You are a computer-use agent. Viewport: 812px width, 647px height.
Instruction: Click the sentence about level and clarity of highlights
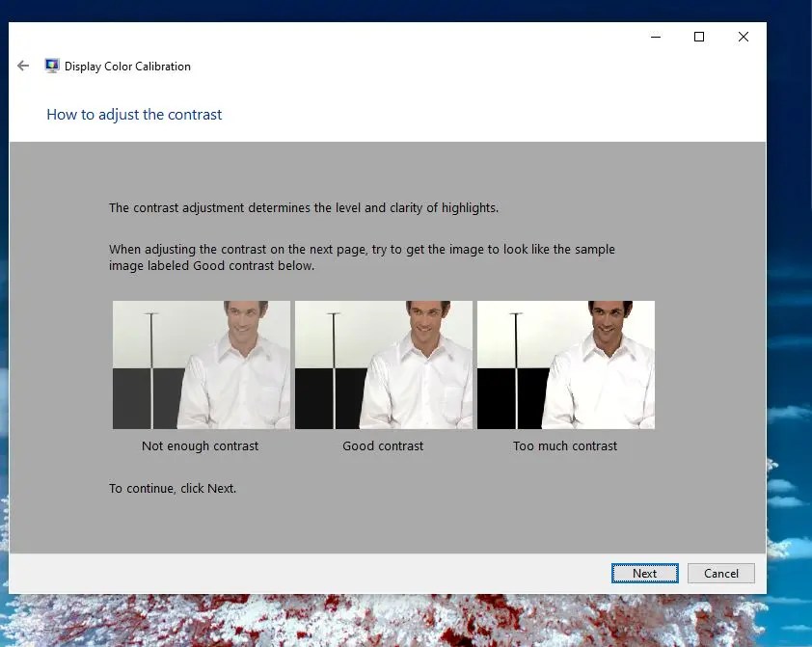point(304,207)
